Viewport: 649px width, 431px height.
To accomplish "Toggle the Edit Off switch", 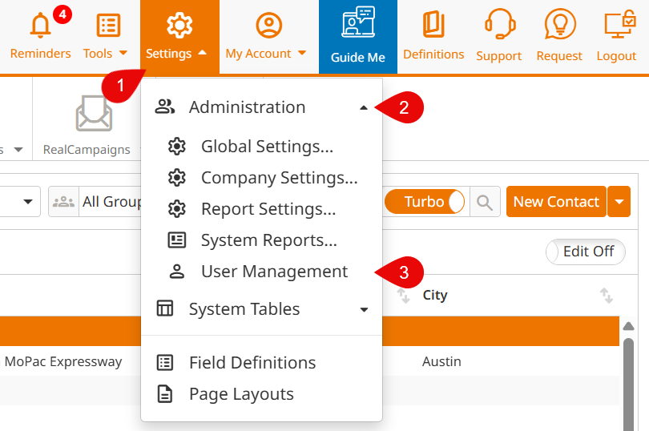I will pyautogui.click(x=585, y=252).
